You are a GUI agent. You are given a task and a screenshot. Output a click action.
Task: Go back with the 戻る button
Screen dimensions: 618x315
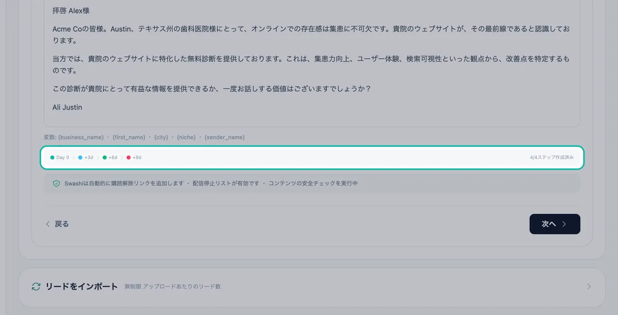click(x=57, y=224)
